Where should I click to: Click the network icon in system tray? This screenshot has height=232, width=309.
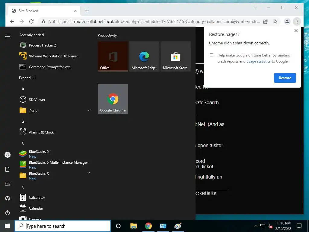point(263,226)
